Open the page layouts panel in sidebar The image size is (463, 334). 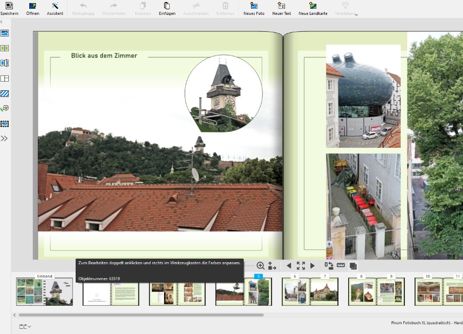pyautogui.click(x=5, y=78)
